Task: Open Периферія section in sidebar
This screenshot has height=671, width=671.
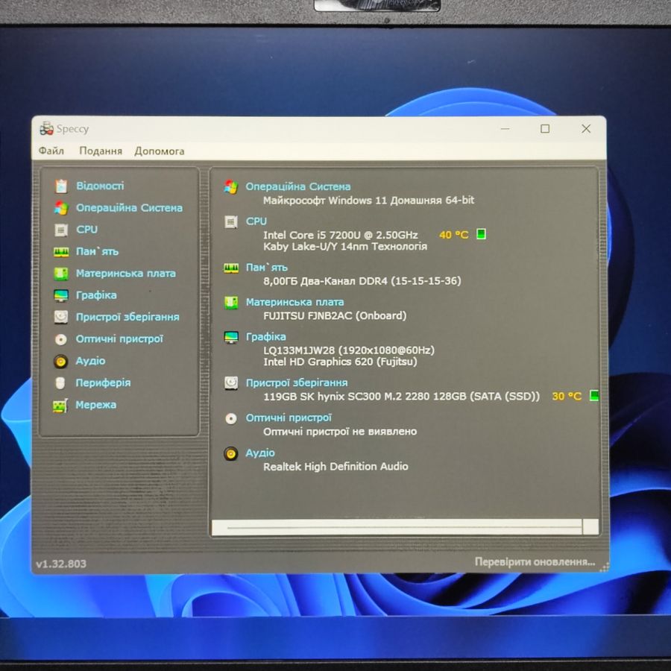Action: tap(103, 382)
